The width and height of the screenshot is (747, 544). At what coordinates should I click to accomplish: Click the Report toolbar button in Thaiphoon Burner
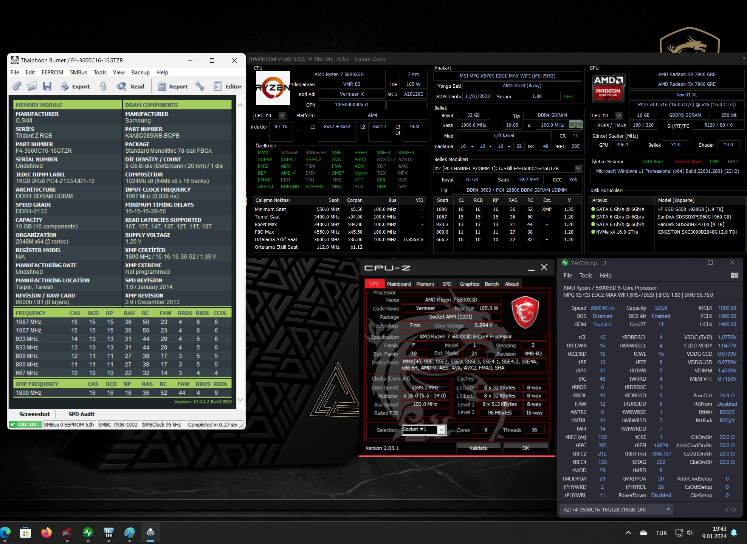point(172,87)
